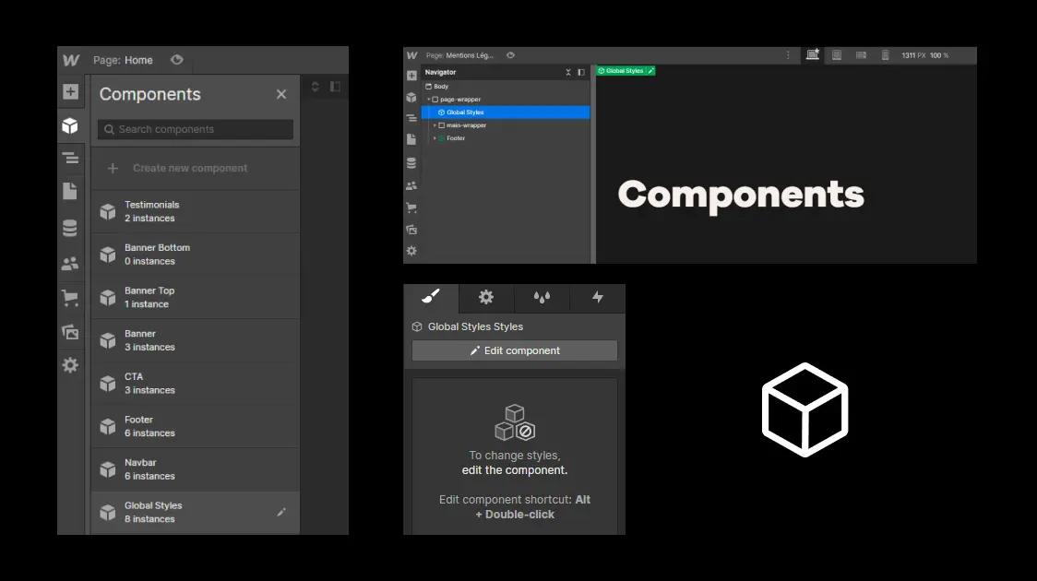Screen dimensions: 1037x581
Task: Open Navigator icon in Home sidebar
Action: click(x=70, y=158)
